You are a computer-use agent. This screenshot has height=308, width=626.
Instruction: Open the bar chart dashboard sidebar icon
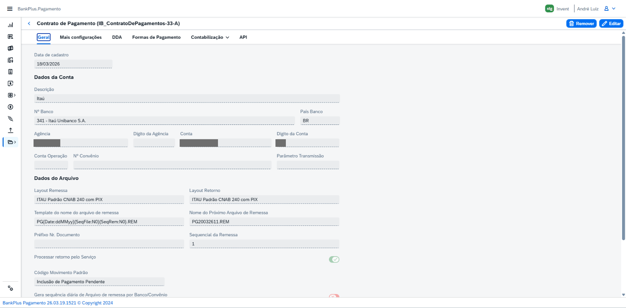pyautogui.click(x=10, y=25)
